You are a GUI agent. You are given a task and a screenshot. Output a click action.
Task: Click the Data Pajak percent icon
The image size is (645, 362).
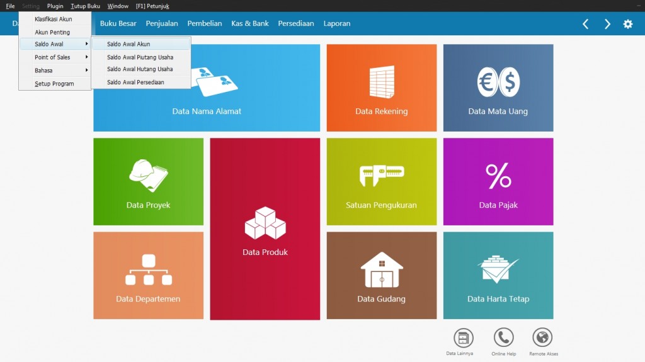click(x=498, y=176)
